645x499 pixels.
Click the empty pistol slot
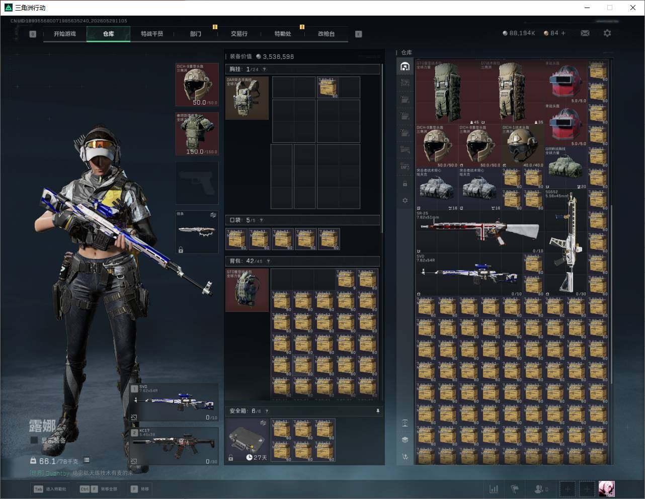[x=197, y=183]
